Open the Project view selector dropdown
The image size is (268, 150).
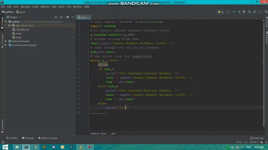pyautogui.click(x=13, y=17)
